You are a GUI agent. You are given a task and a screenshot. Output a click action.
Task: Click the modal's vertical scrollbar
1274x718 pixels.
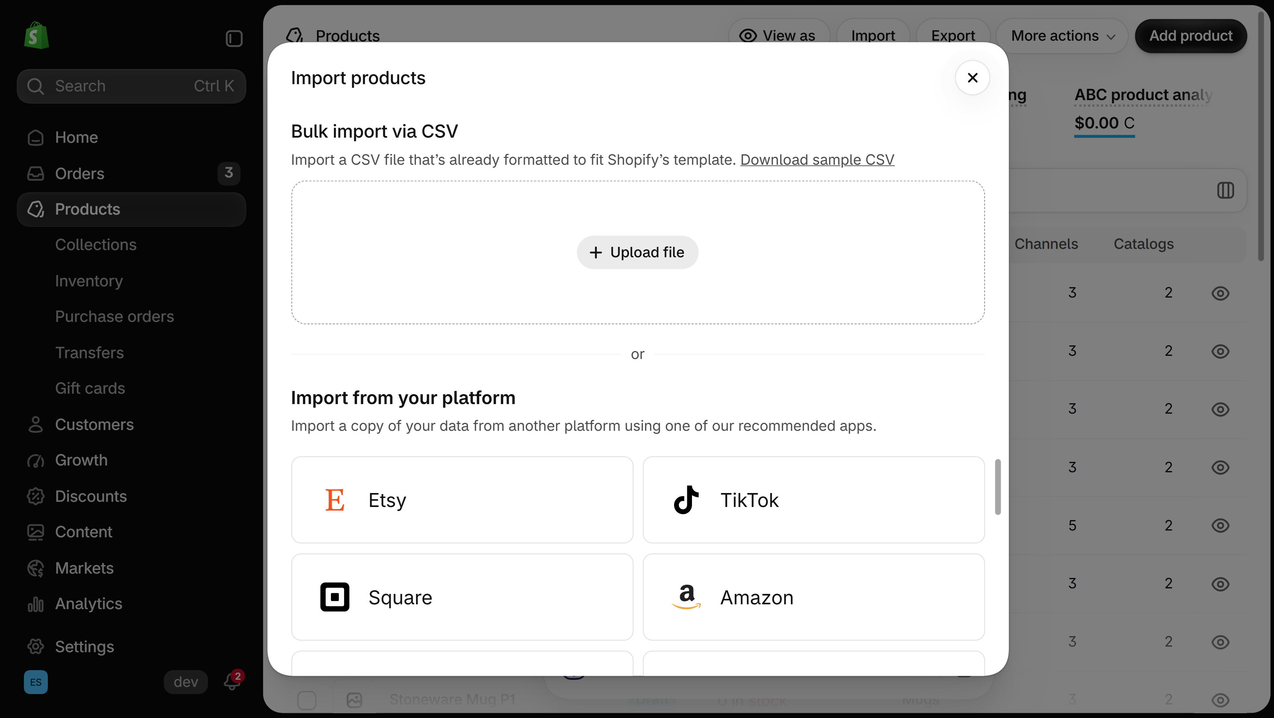(997, 486)
